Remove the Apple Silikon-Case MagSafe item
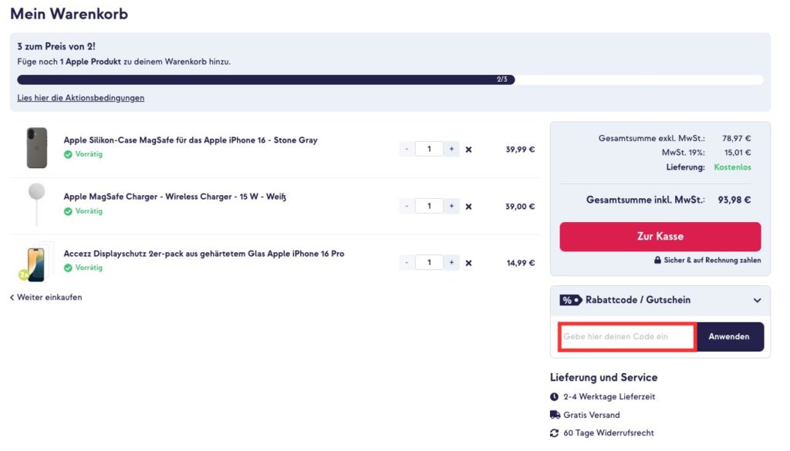790x451 pixels. [468, 150]
